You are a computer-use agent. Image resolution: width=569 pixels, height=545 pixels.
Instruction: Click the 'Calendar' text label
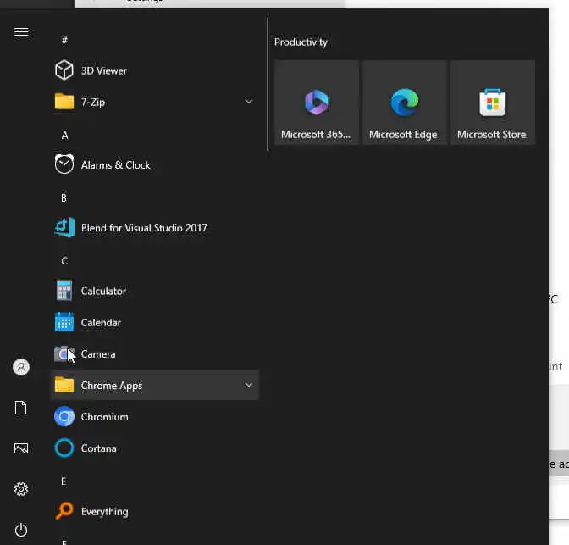101,323
